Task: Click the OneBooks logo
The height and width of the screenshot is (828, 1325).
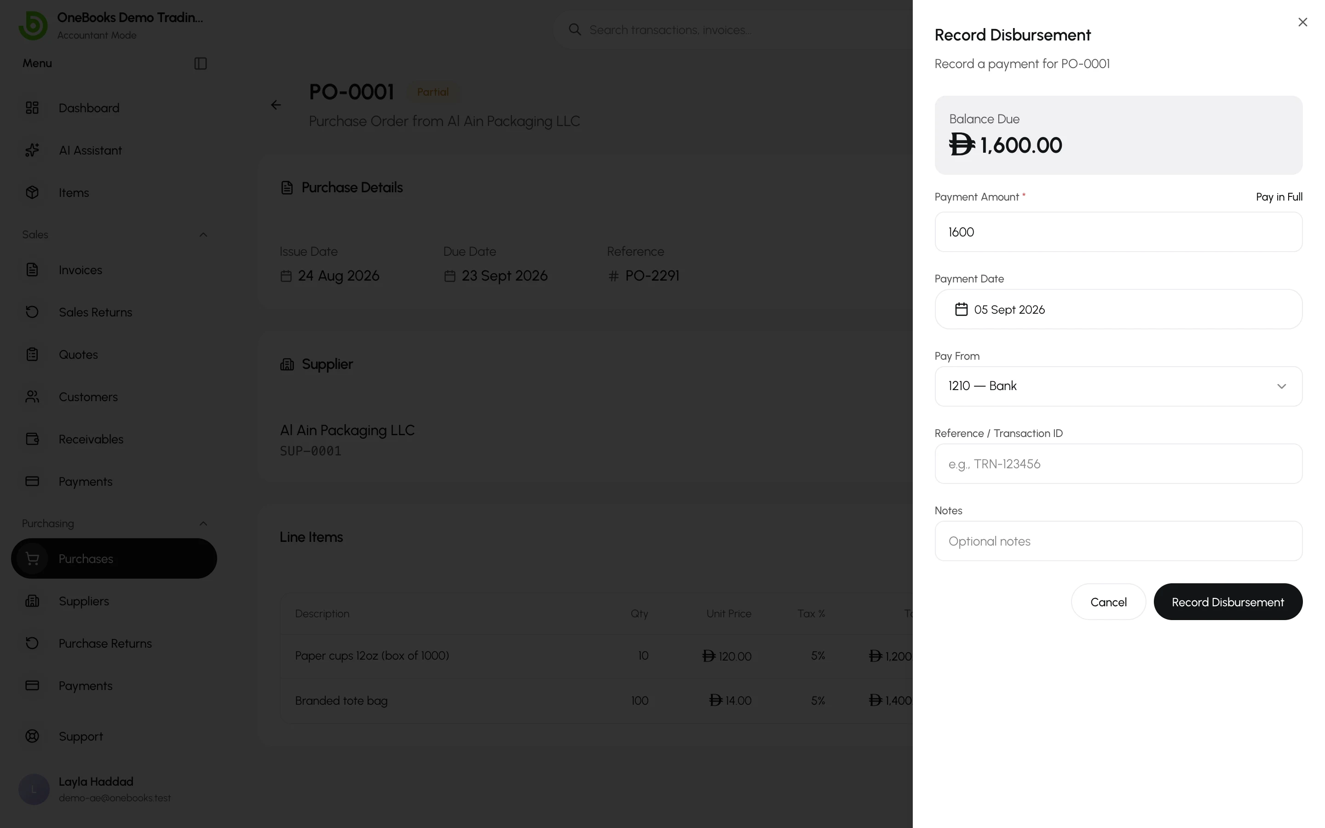Action: click(x=34, y=25)
